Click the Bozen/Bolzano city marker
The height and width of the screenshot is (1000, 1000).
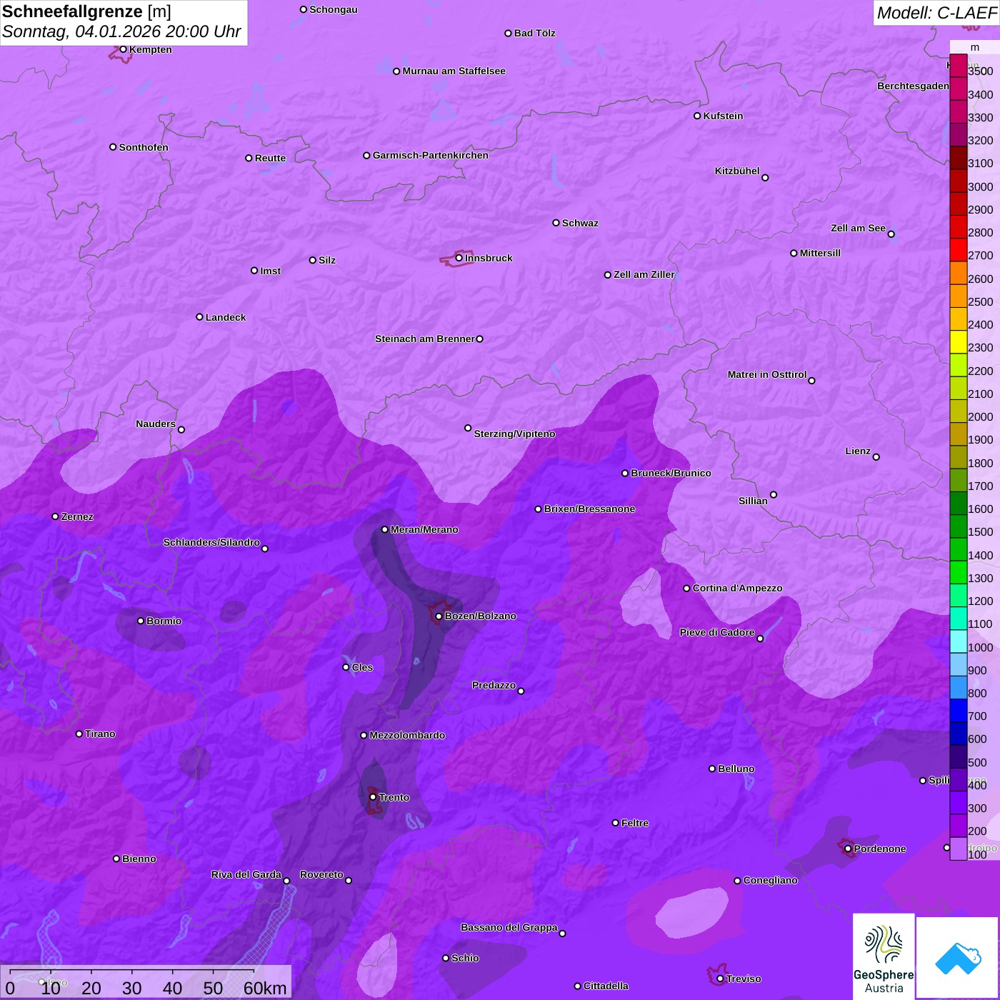(x=439, y=616)
